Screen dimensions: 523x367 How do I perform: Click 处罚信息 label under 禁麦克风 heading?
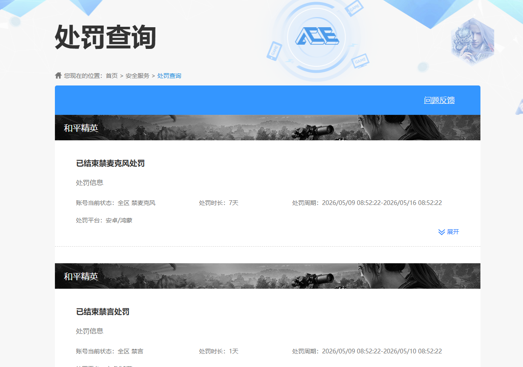pos(90,183)
